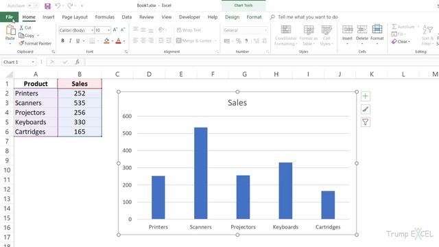Click Format as Table icon
Image resolution: width=439 pixels, height=247 pixels.
(x=309, y=30)
